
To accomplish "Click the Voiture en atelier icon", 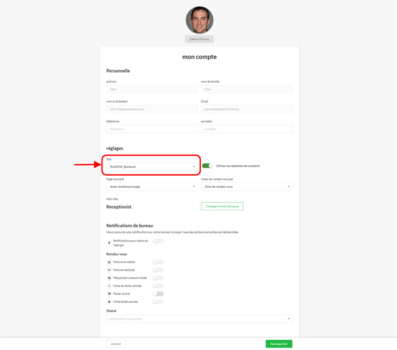I will pos(109,262).
